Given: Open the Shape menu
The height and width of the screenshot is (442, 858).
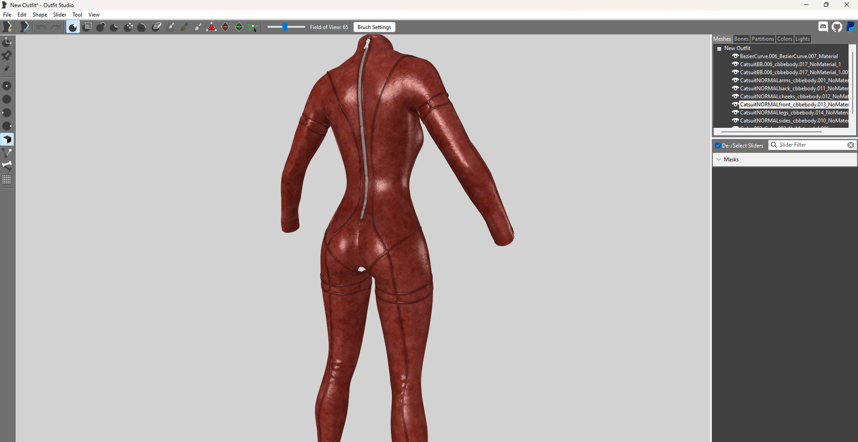Looking at the screenshot, I should (40, 15).
